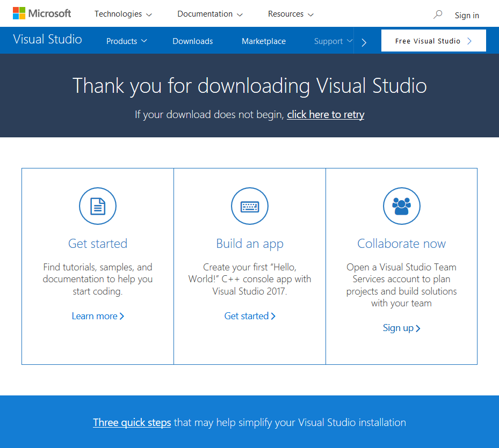Open the Support dropdown menu

(333, 41)
